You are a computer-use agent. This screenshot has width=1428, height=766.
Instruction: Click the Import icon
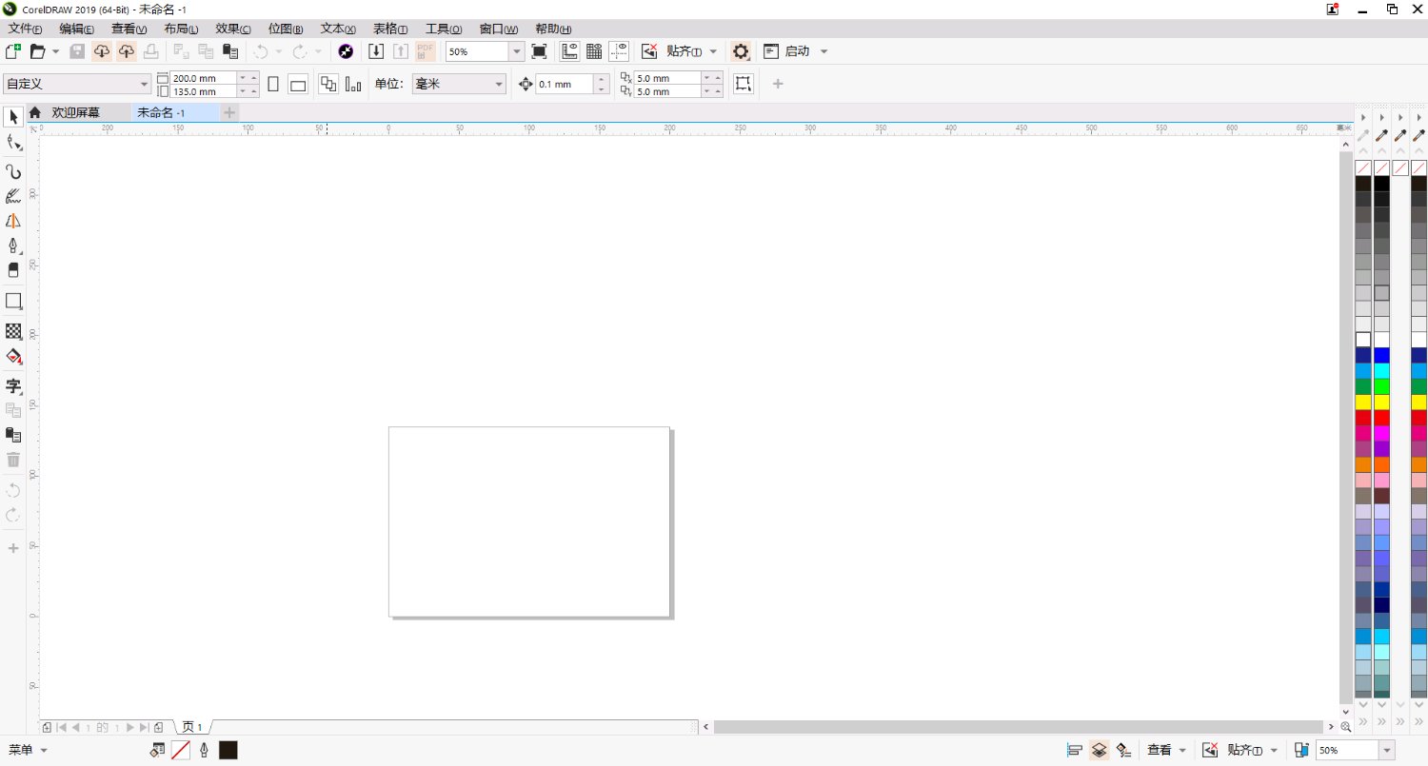[x=376, y=51]
